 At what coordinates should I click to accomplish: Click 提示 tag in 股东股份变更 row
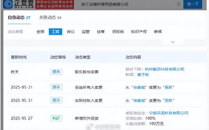point(56,72)
